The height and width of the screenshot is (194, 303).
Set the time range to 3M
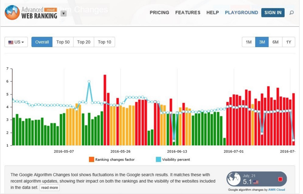click(x=262, y=42)
